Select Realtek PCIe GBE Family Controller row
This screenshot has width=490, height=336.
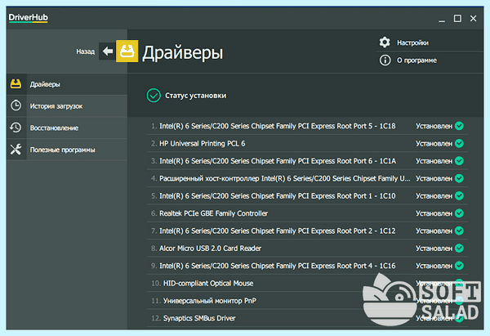pos(307,213)
